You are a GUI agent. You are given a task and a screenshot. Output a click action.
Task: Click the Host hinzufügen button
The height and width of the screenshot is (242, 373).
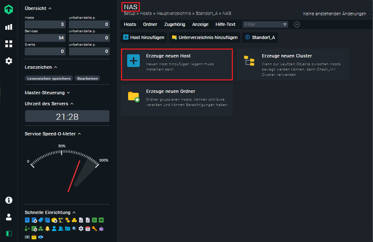[x=144, y=37]
